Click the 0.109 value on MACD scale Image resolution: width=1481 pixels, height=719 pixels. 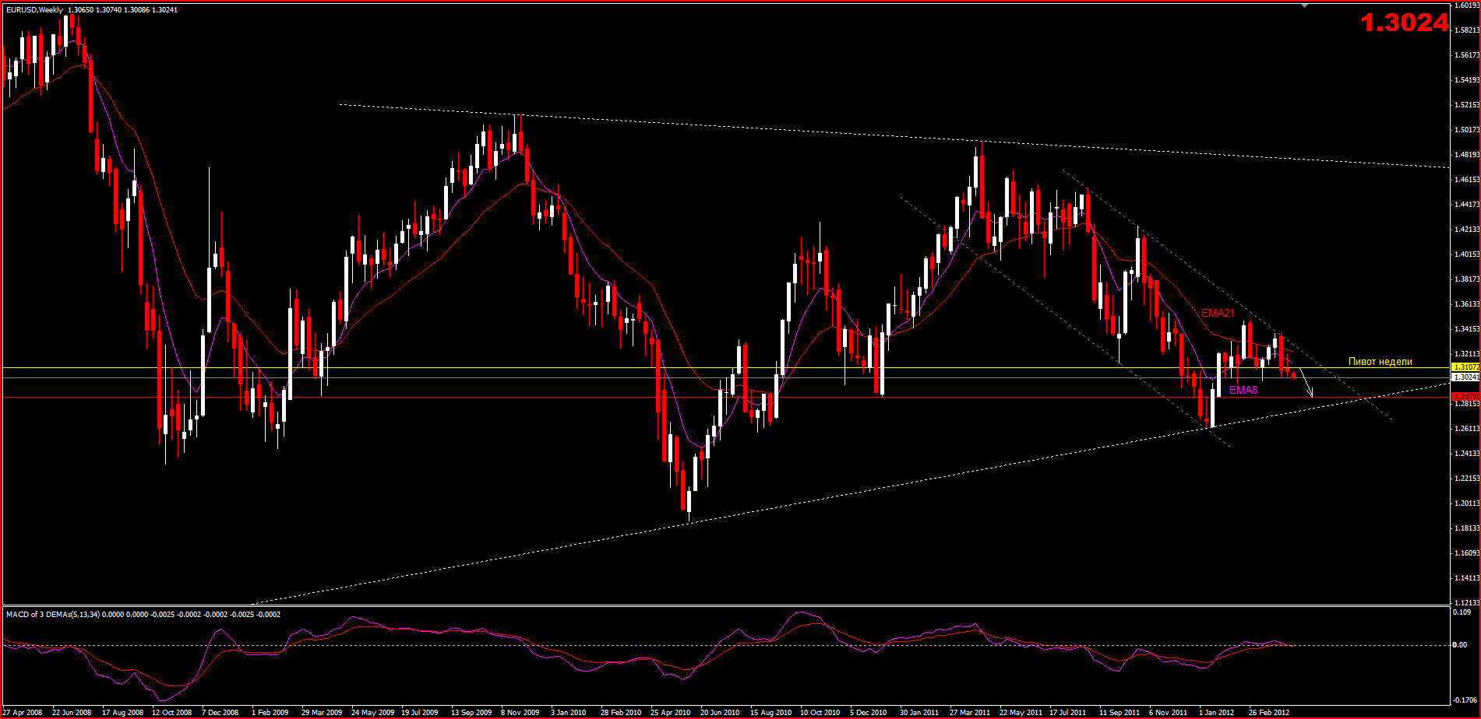tap(1462, 612)
